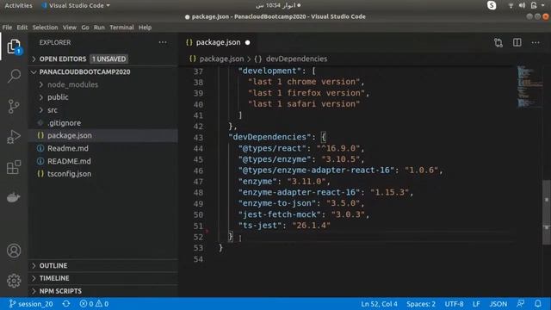Select the package.json editor tab
The image size is (551, 310).
point(218,42)
